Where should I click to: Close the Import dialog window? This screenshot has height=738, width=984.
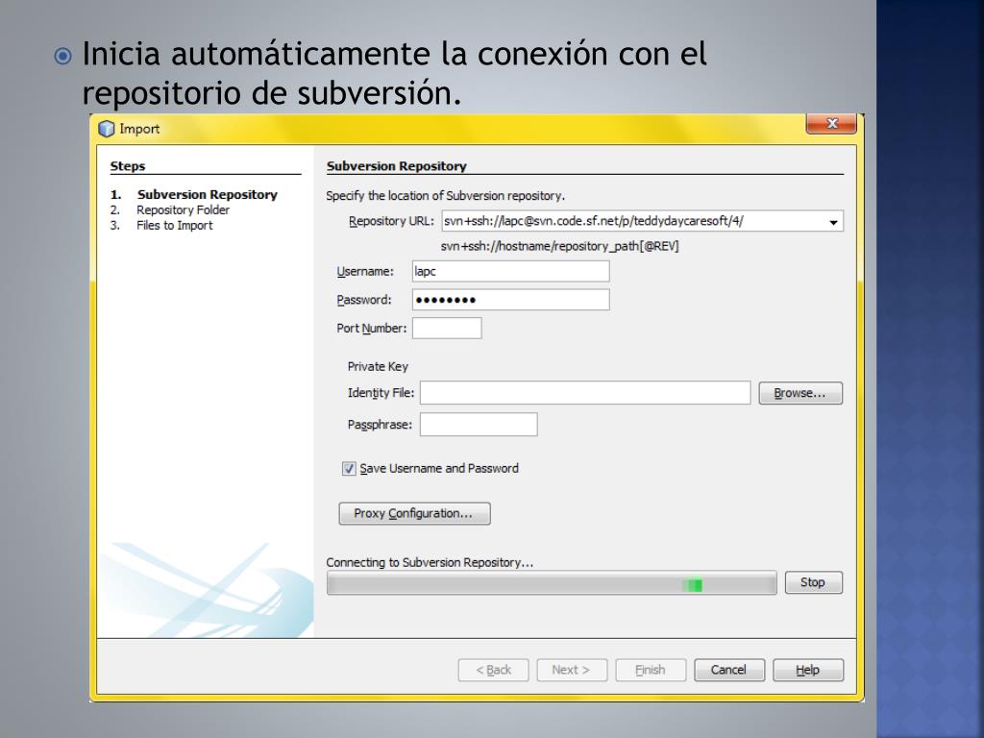[831, 124]
